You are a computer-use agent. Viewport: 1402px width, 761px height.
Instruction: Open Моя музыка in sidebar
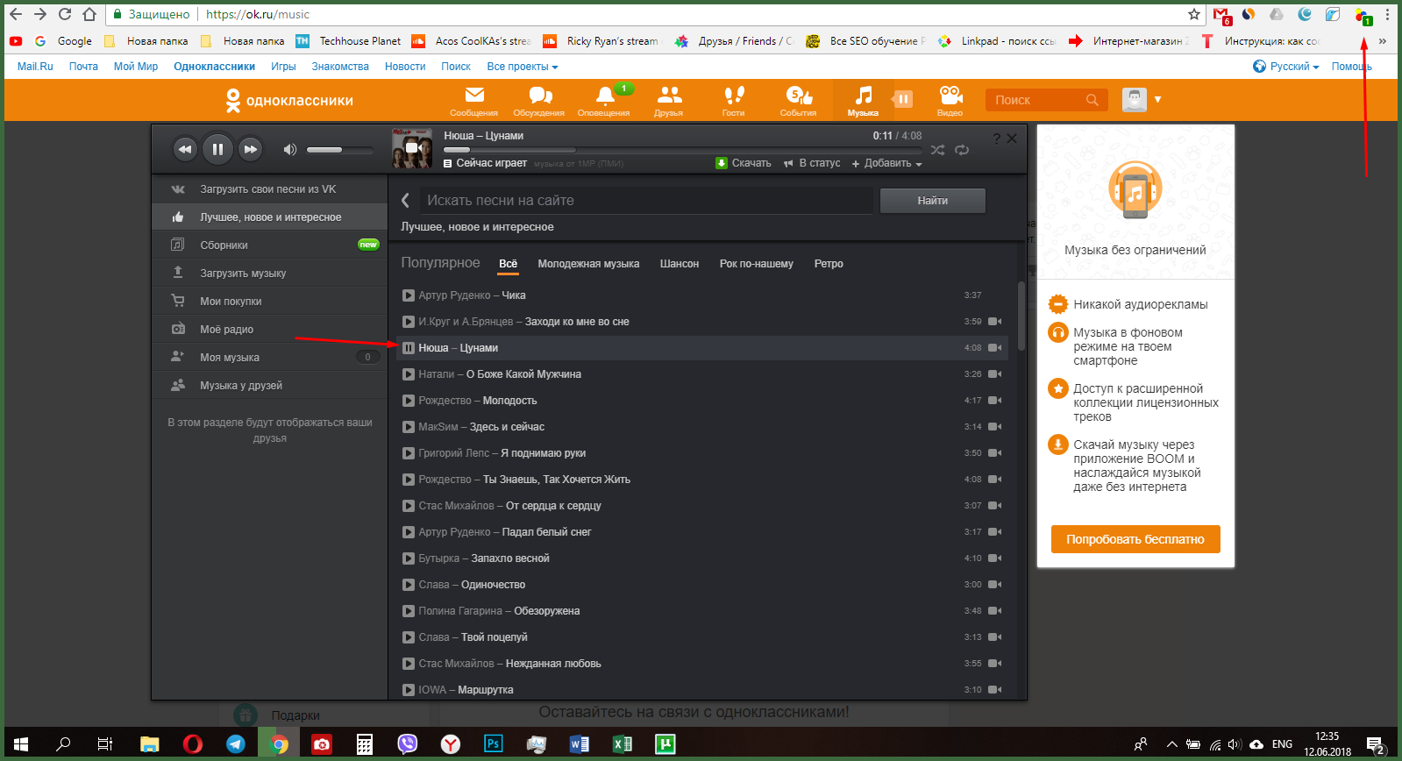click(x=269, y=358)
